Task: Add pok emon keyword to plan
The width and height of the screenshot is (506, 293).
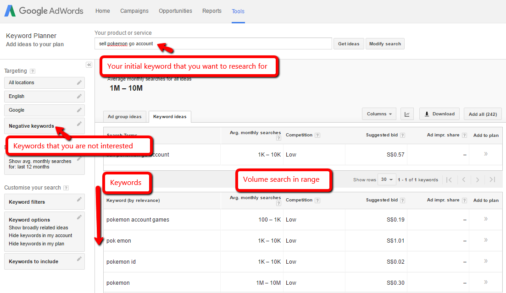Action: click(x=486, y=240)
